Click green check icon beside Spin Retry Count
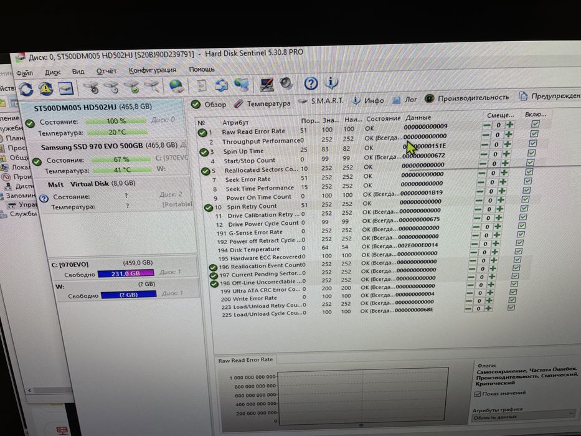 tap(209, 207)
